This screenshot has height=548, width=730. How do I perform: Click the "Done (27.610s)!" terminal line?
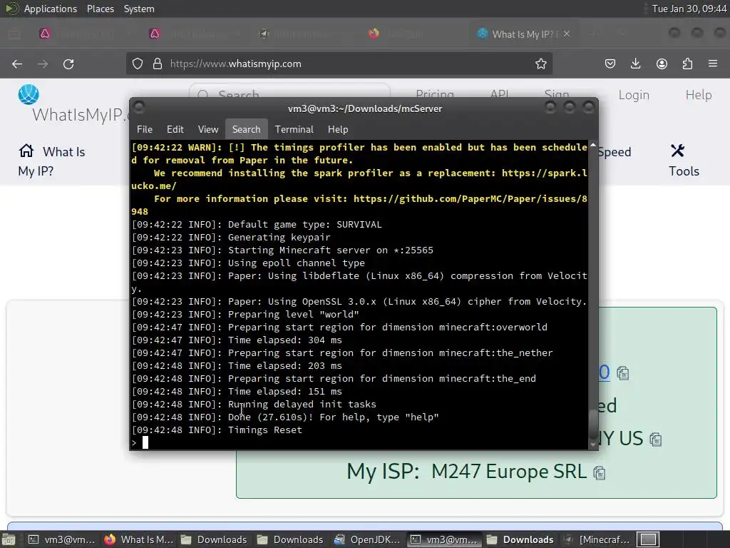coord(285,417)
